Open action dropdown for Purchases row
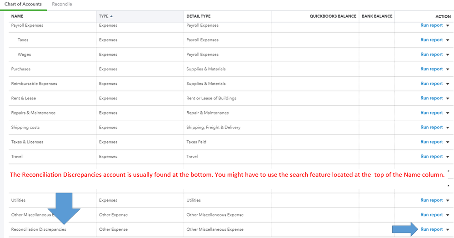The height and width of the screenshot is (238, 454). pos(448,69)
